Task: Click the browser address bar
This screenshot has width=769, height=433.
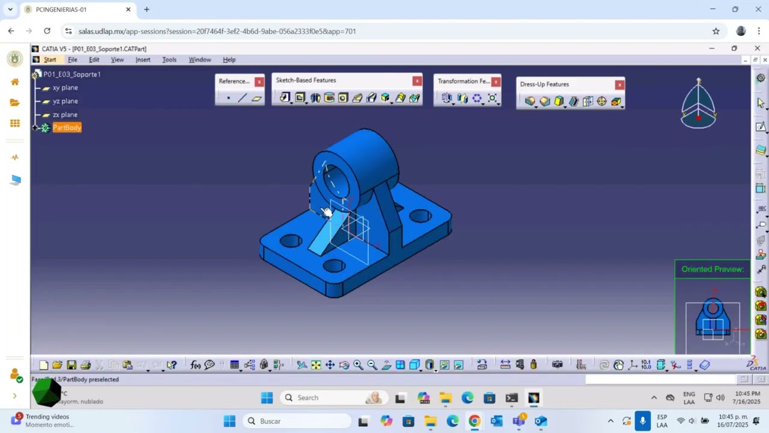Action: [384, 31]
